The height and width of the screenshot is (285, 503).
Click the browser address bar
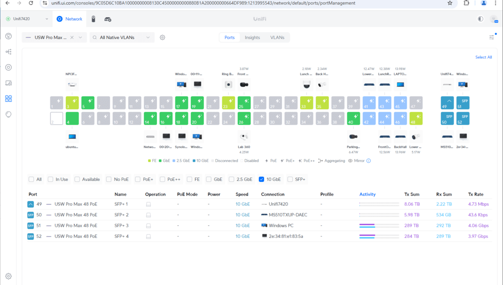coord(244,3)
